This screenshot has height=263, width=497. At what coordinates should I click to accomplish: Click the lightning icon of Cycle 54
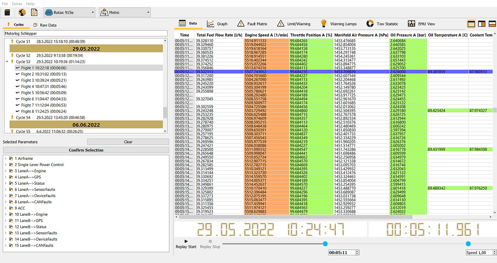point(12,118)
